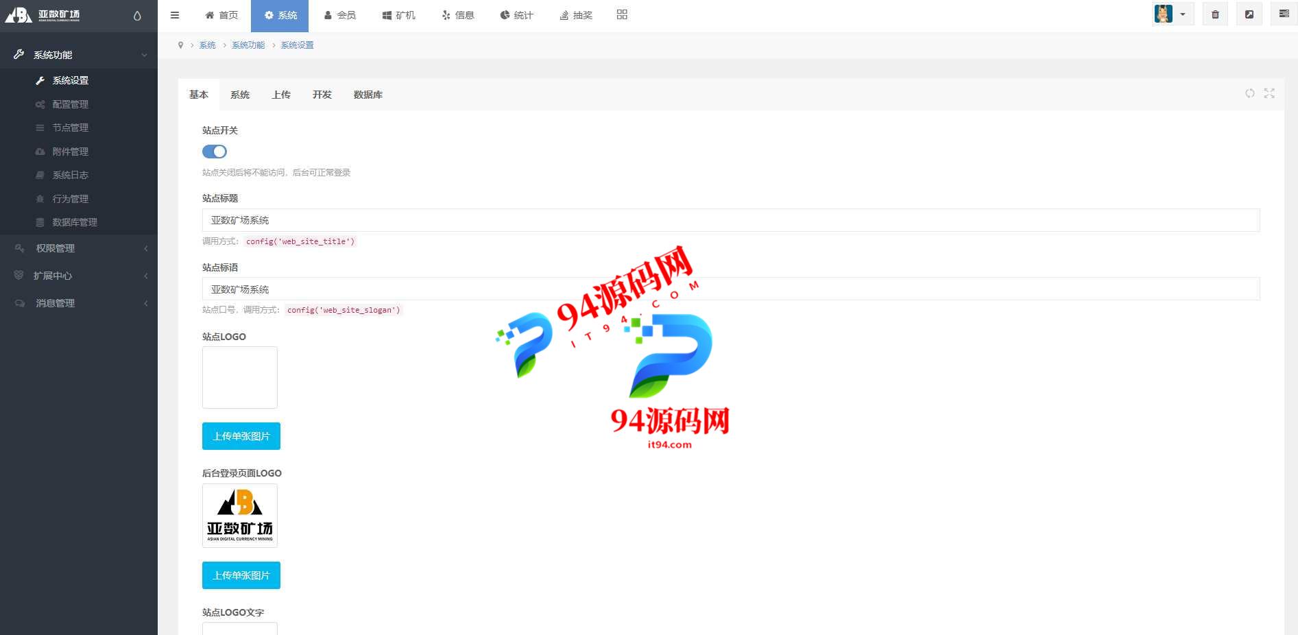Click the 后台登录页面LOGO thumbnail image
The image size is (1298, 635).
click(x=240, y=516)
